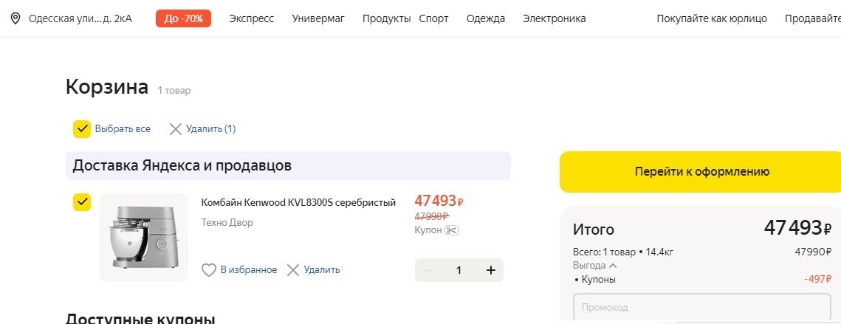Open the Покупайте как юрлицо link

712,18
